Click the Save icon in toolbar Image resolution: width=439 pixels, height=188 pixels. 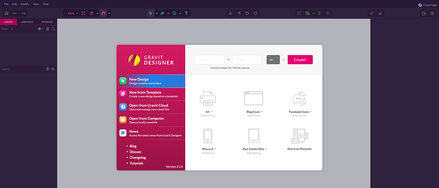pos(6,13)
